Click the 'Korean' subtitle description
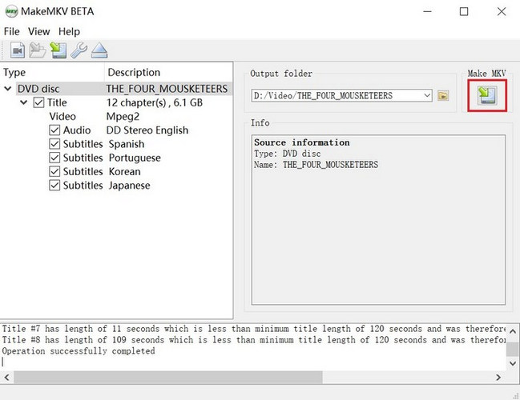 click(x=125, y=171)
